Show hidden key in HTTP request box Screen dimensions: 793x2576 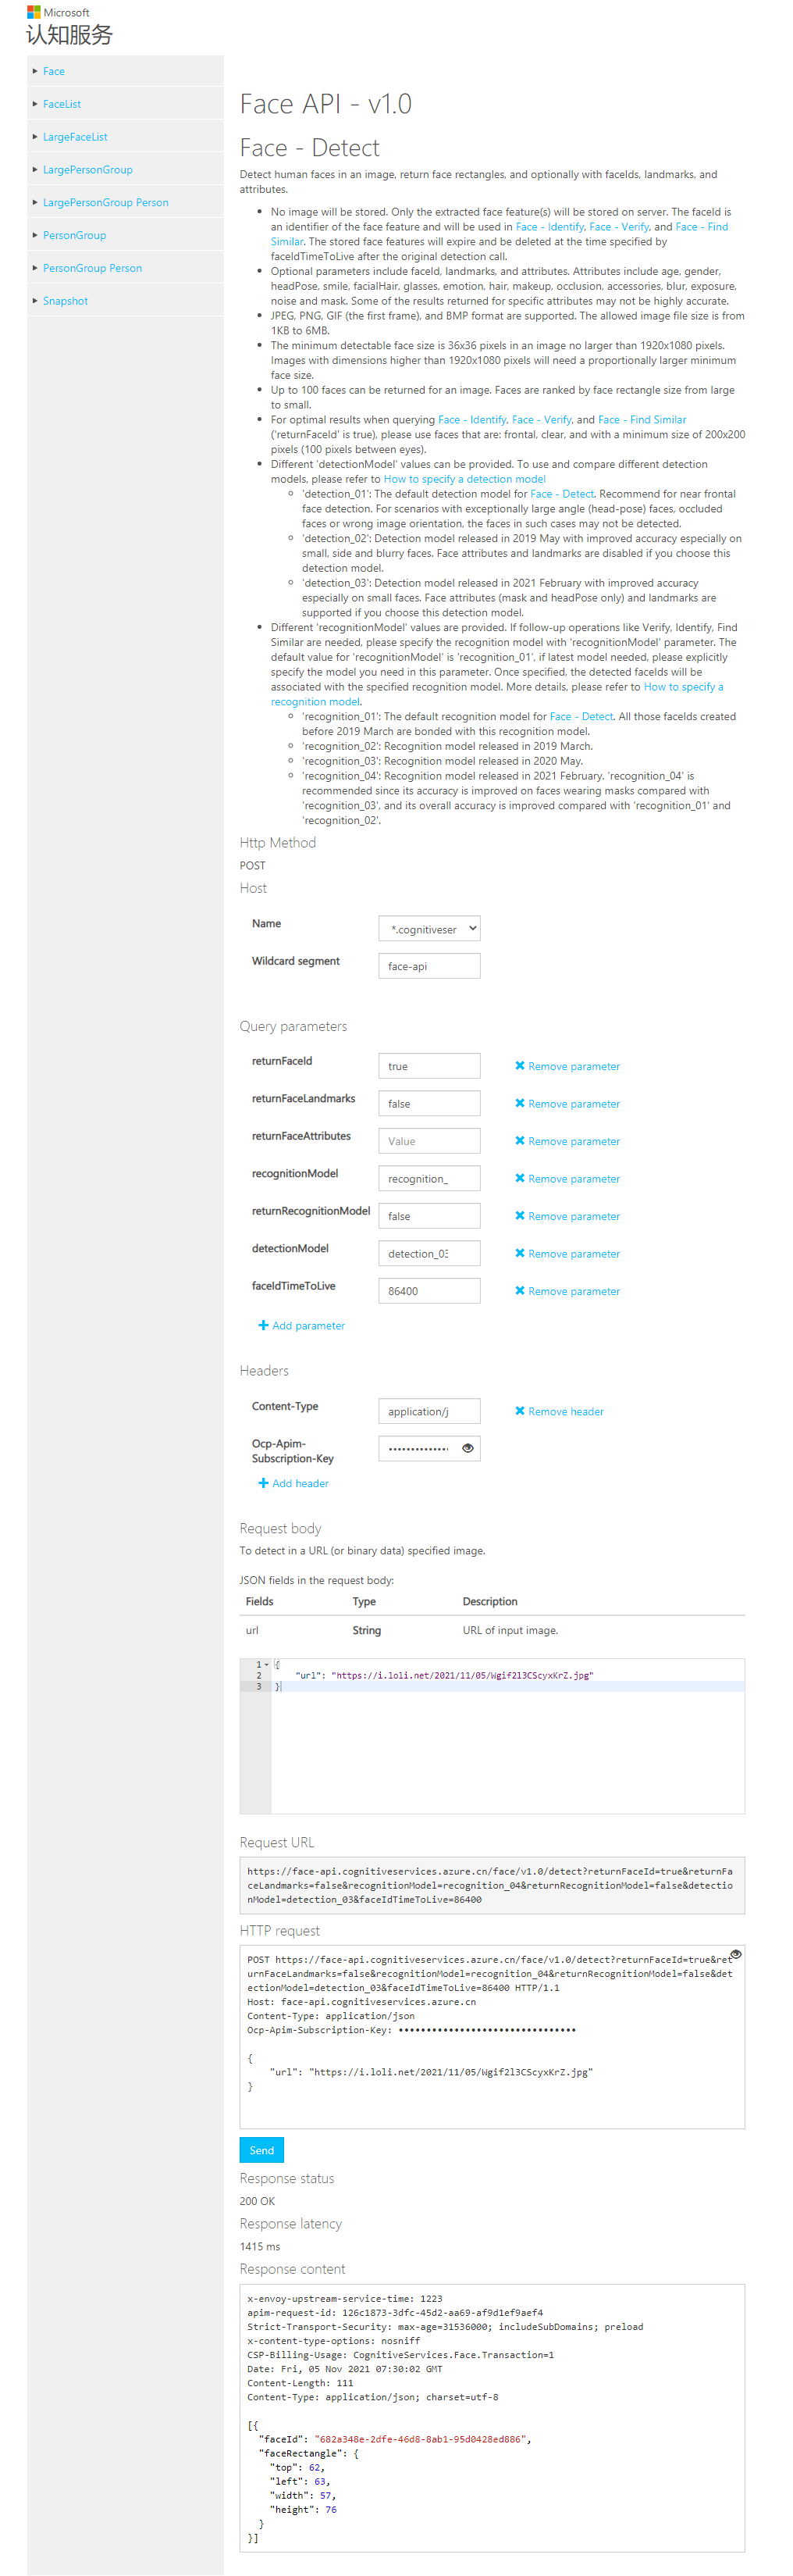click(736, 1954)
